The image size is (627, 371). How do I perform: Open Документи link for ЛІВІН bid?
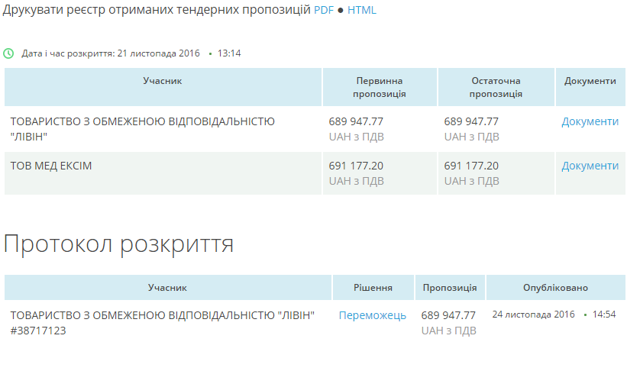coord(590,121)
